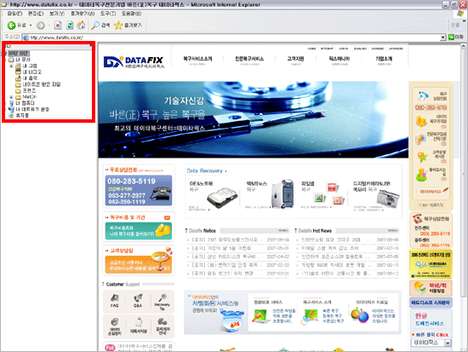
Task: Click the Home house icon
Action: pyautogui.click(x=81, y=26)
